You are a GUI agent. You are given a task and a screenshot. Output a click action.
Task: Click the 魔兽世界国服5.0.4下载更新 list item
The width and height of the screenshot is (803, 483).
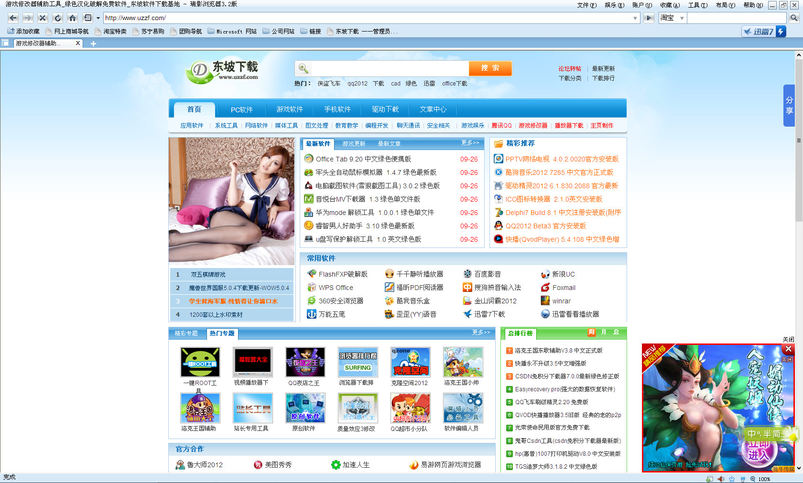[239, 288]
